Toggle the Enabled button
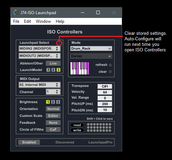The image size is (172, 160). 29,142
